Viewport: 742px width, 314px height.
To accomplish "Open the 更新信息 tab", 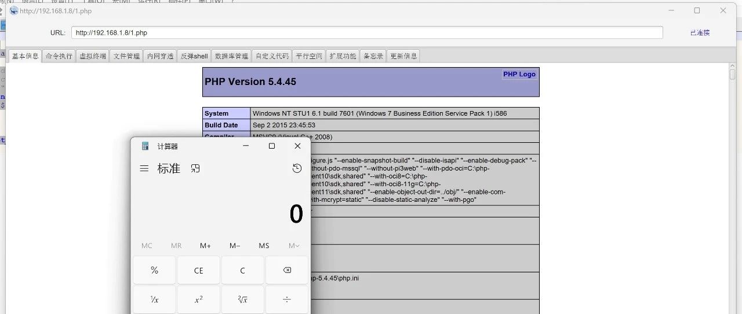I will (403, 56).
